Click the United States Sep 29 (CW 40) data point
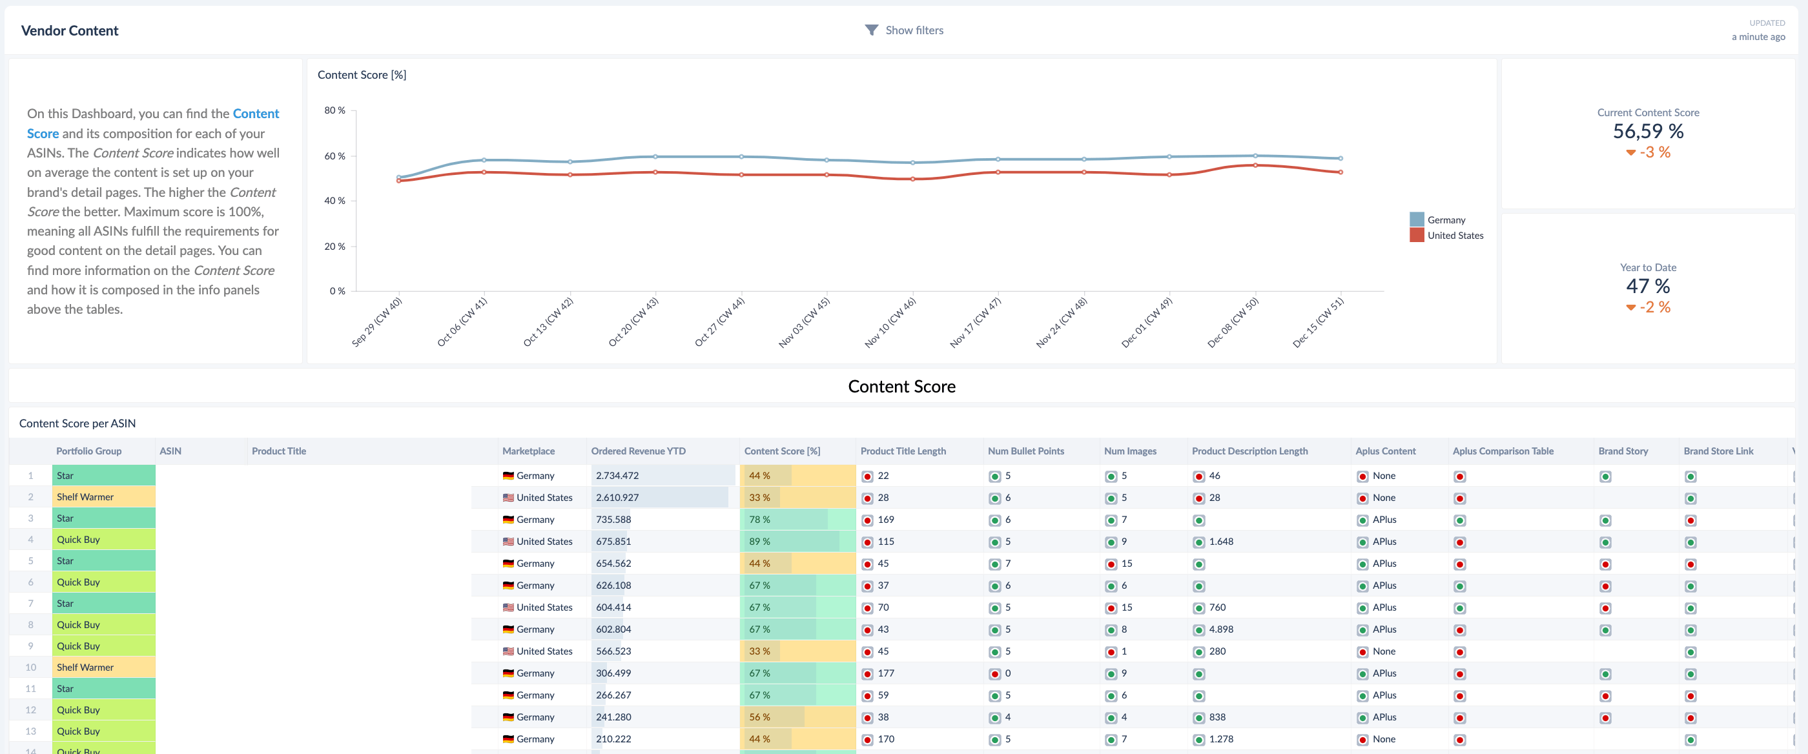1808x754 pixels. click(398, 181)
